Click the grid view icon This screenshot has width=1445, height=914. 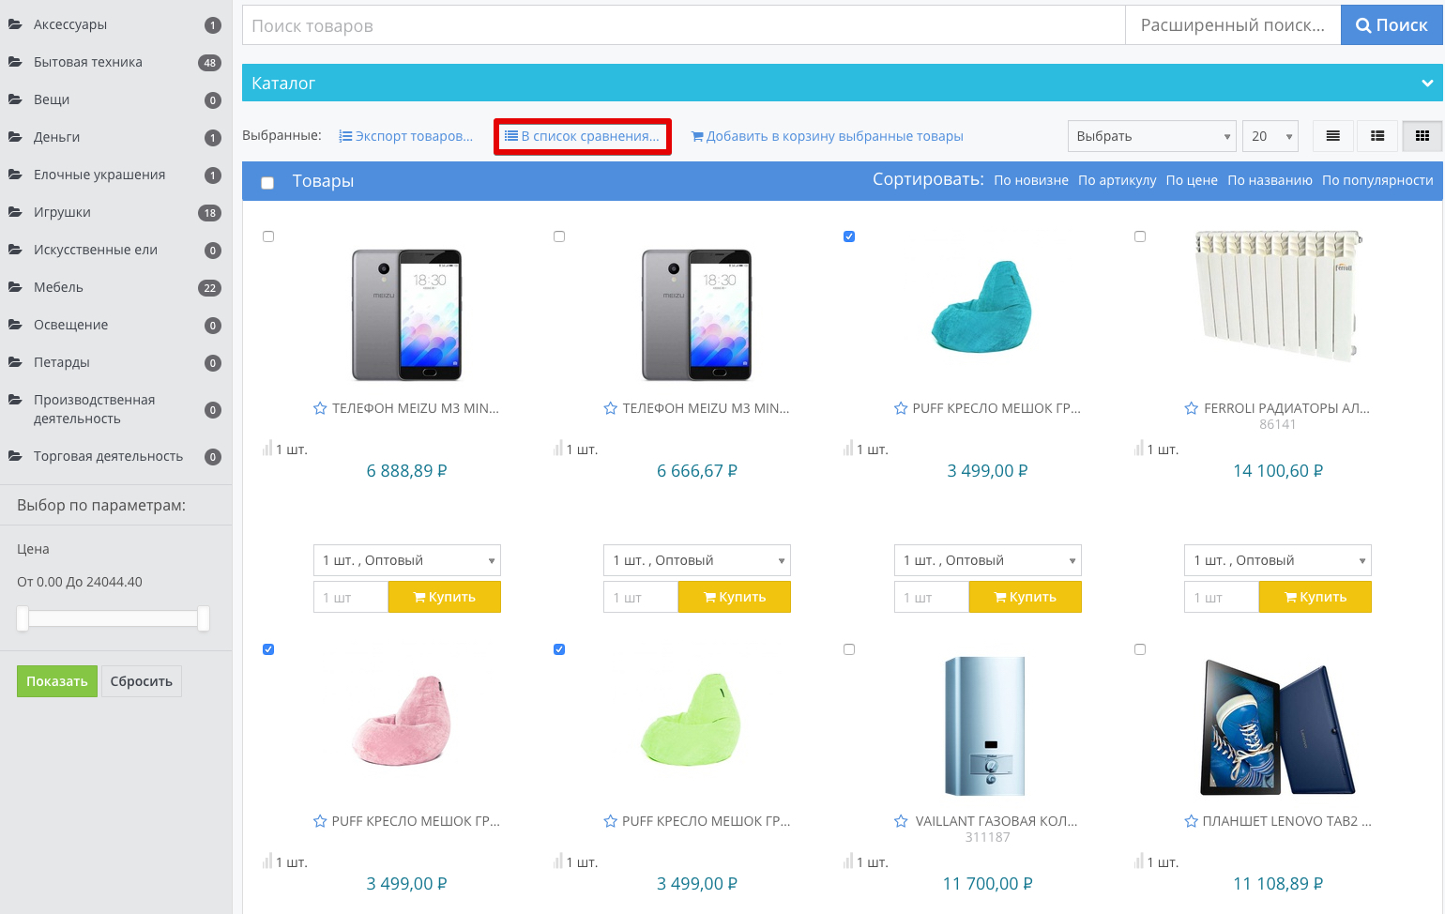tap(1422, 136)
